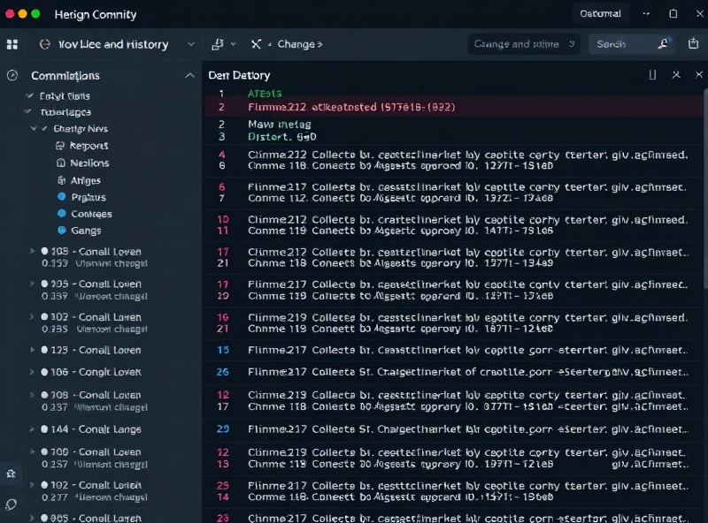Click the Neslions item icon
This screenshot has height=523, width=708.
tap(60, 163)
